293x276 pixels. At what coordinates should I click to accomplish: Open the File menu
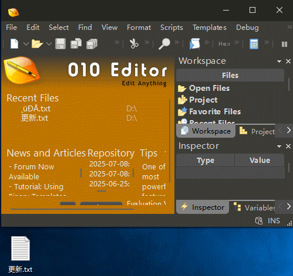coord(11,28)
